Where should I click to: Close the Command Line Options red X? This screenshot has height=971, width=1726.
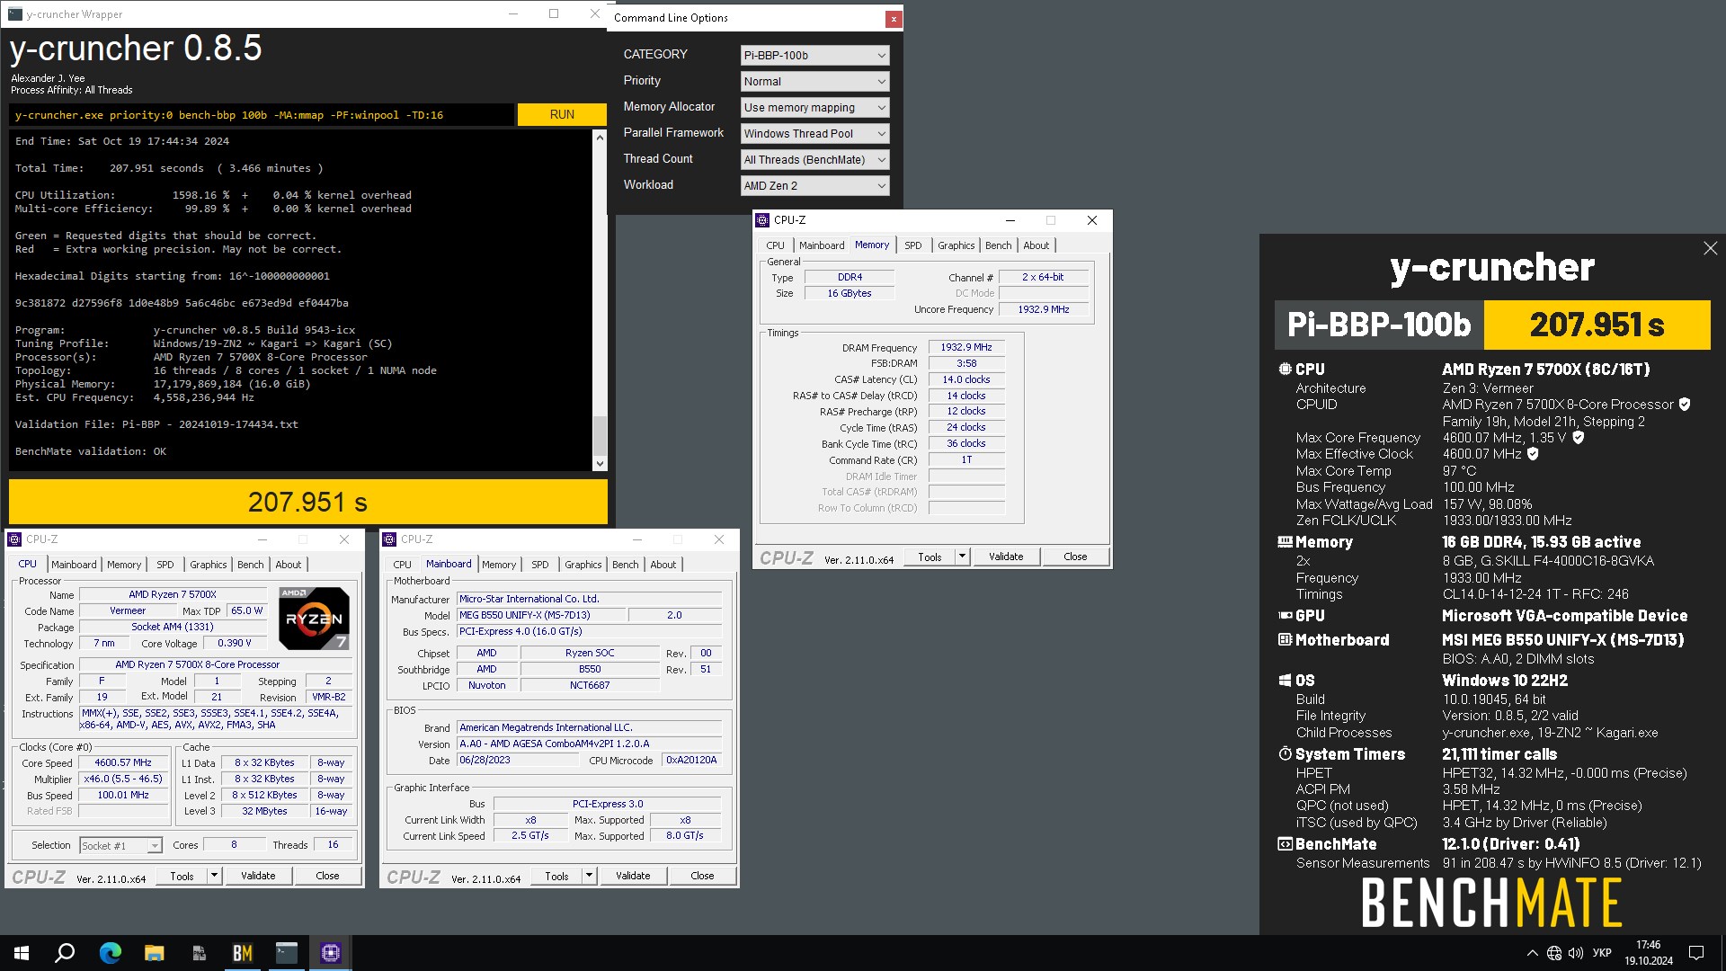coord(893,18)
